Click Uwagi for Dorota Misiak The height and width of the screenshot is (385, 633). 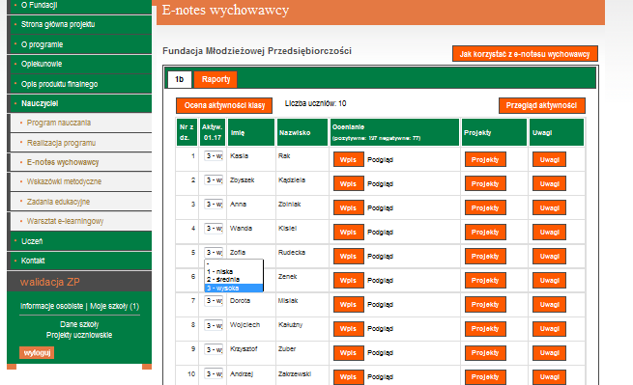point(550,305)
